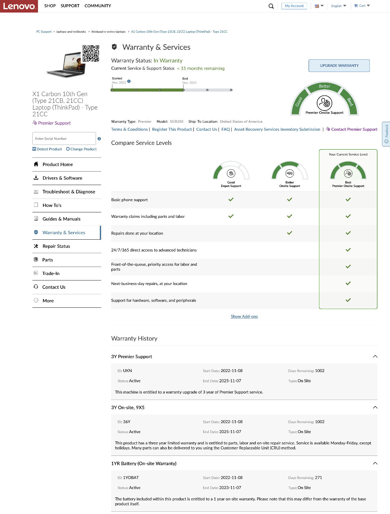
Task: Click PC Support breadcrumb link
Action: point(44,31)
